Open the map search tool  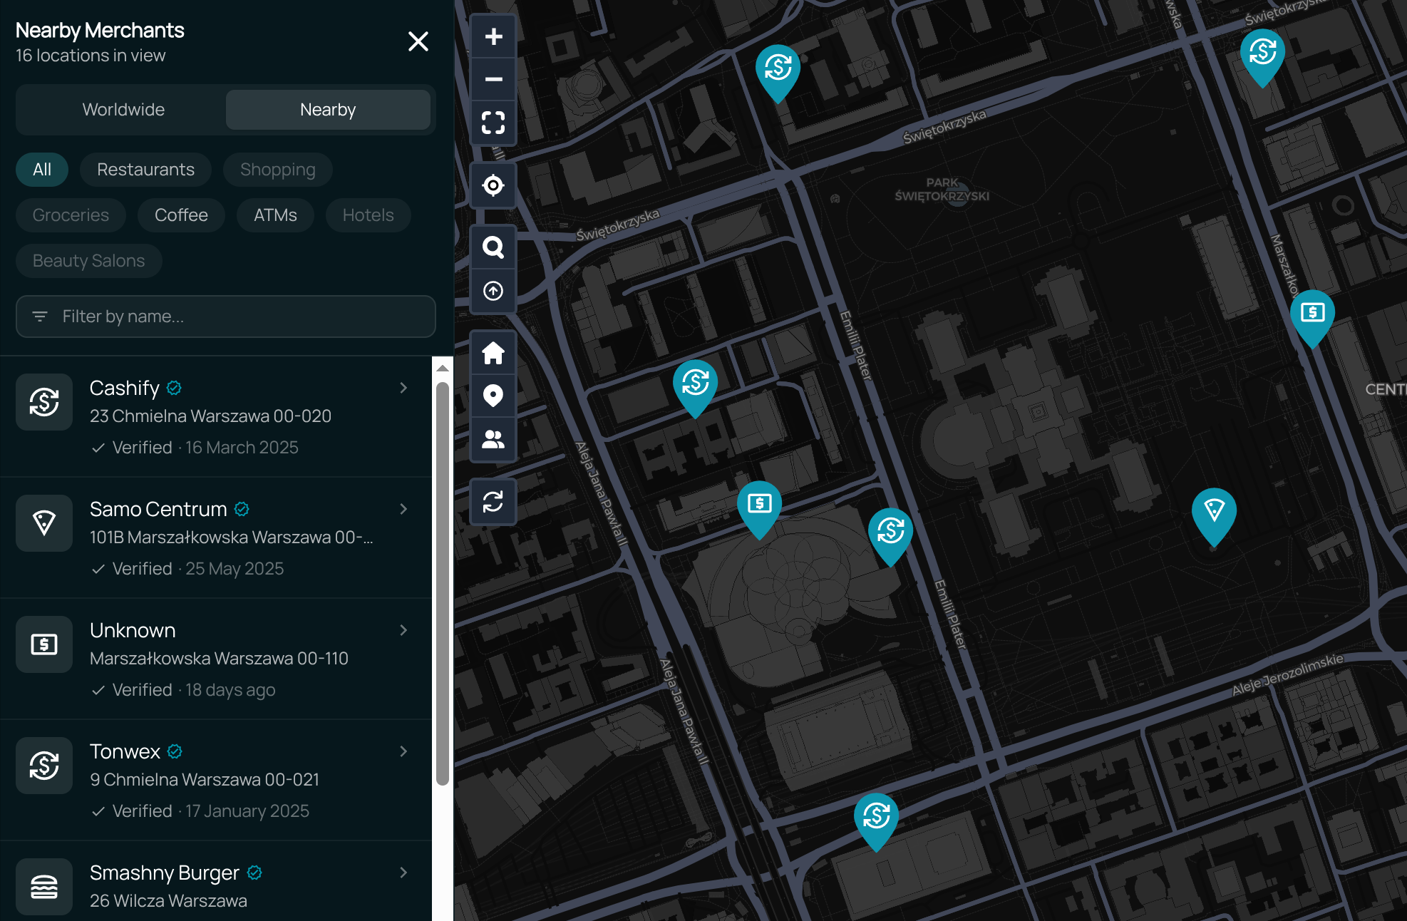(x=493, y=247)
